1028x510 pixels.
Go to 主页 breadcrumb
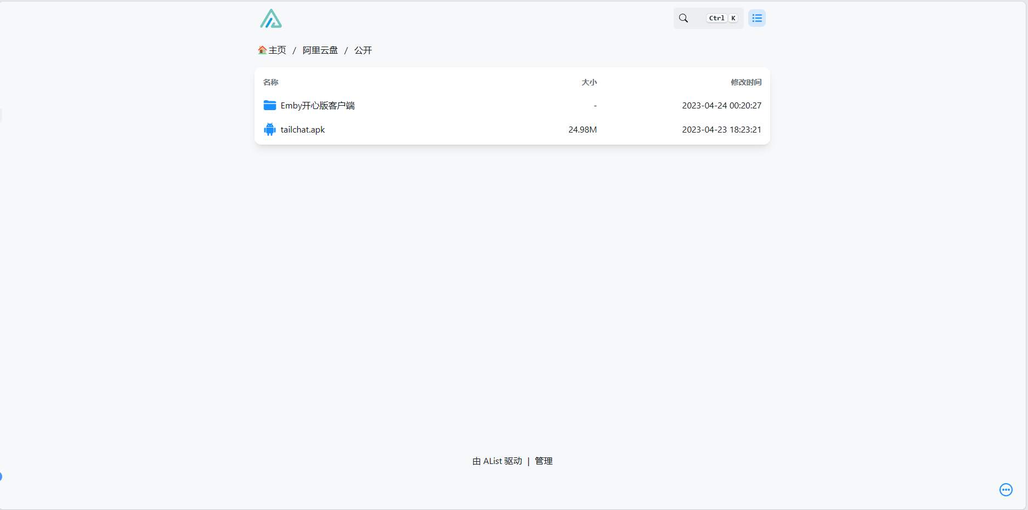pos(278,50)
